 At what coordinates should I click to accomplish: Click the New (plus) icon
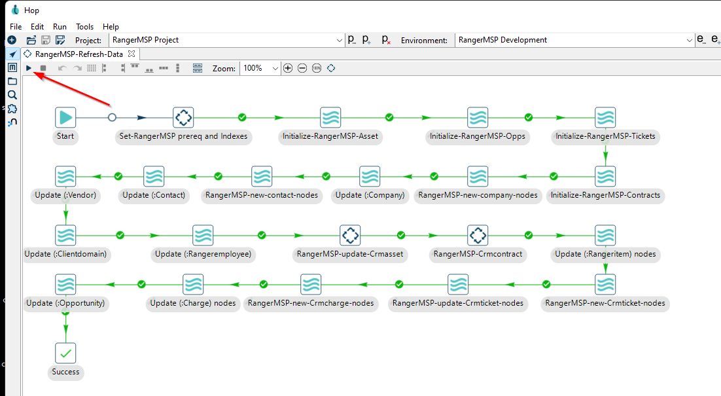12,40
